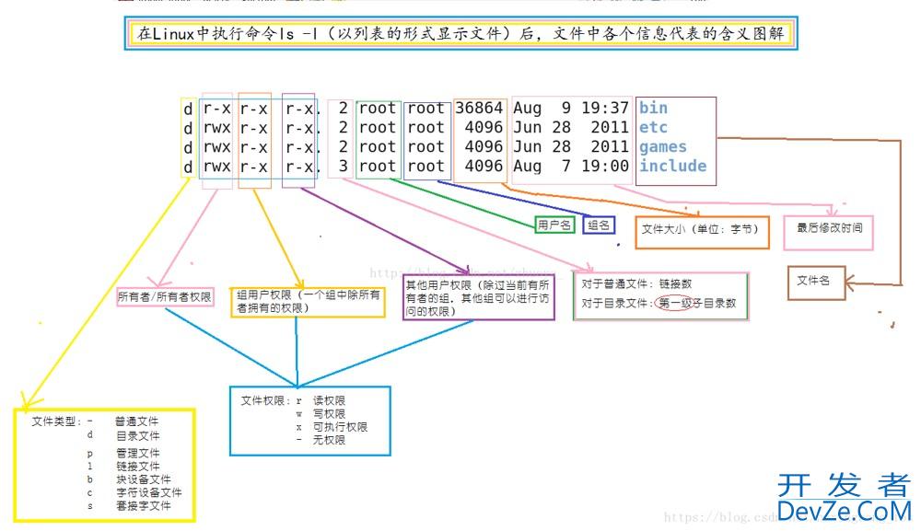Click the "用户名" label box

pyautogui.click(x=554, y=225)
